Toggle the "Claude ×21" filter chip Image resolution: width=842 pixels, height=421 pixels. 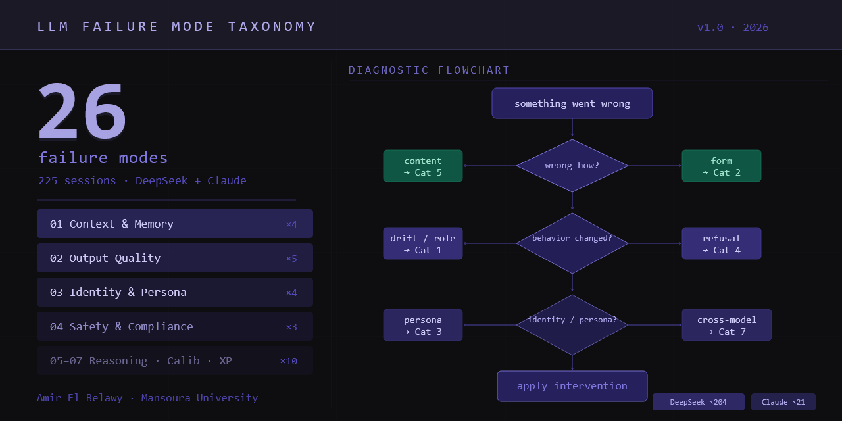(x=783, y=401)
